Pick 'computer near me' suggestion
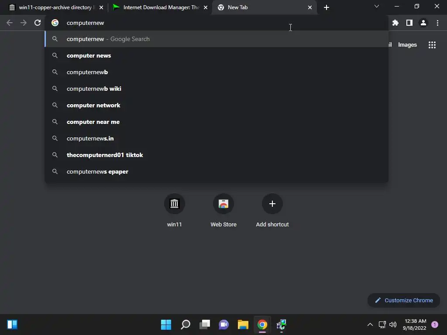The width and height of the screenshot is (447, 335). click(217, 122)
